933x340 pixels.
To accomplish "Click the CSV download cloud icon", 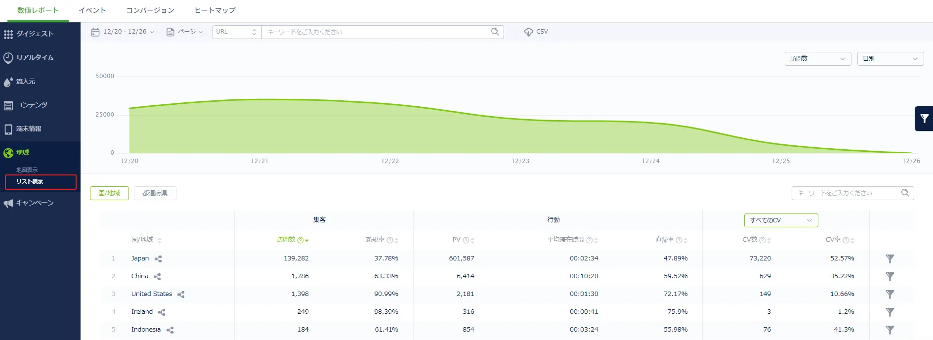I will point(528,32).
